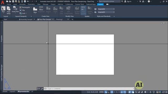168x94 pixels.
Task: Open the AutoCAD application menu logo
Action: 3,2
